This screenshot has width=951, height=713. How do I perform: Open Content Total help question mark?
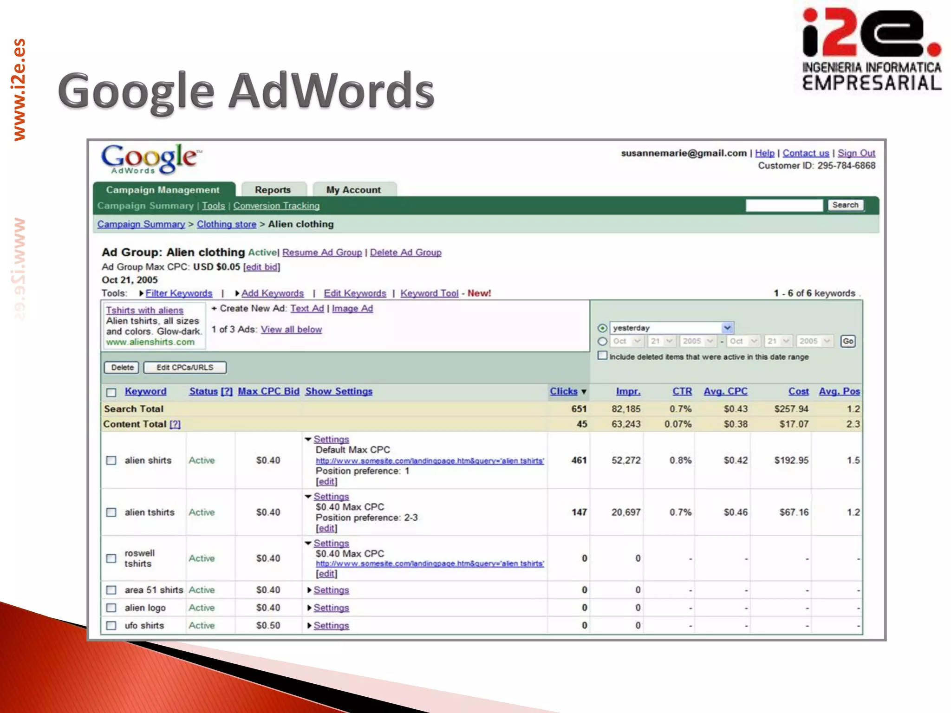click(175, 424)
